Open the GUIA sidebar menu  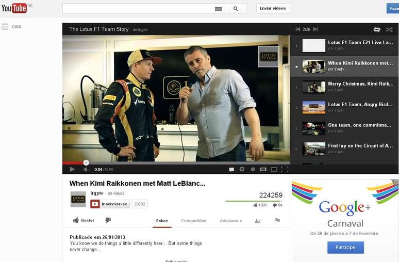click(11, 26)
